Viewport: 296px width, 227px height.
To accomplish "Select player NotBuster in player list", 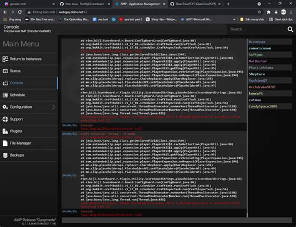I will [x=270, y=61].
